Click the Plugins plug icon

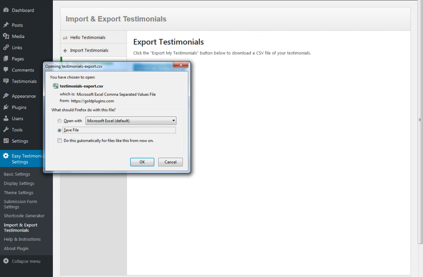tap(6, 107)
